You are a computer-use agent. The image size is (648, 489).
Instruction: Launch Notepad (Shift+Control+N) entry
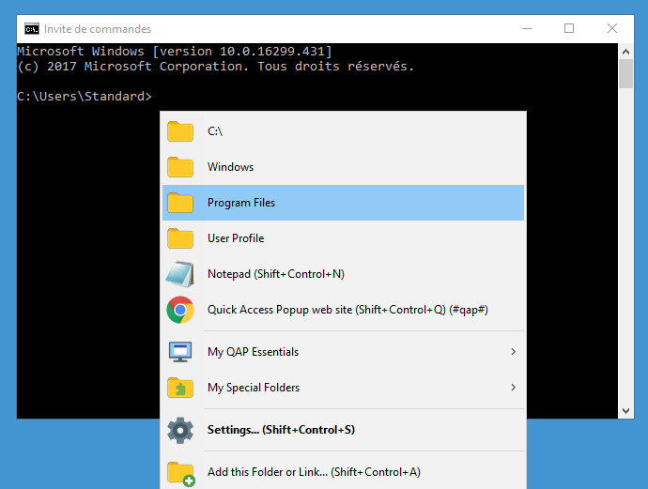click(343, 274)
